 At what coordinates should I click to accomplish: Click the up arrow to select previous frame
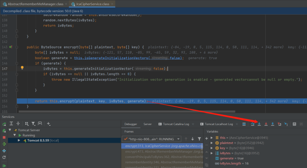(x=186, y=139)
